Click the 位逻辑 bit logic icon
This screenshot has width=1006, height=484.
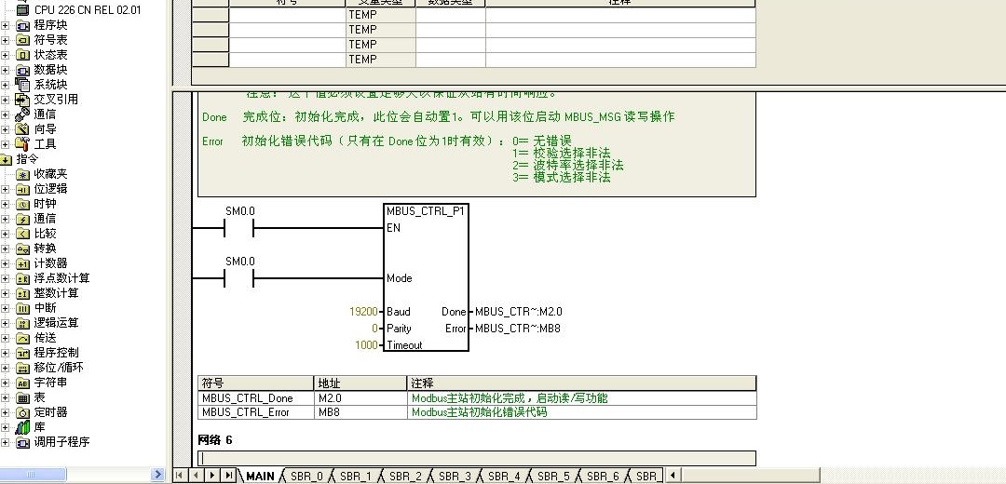[22, 188]
